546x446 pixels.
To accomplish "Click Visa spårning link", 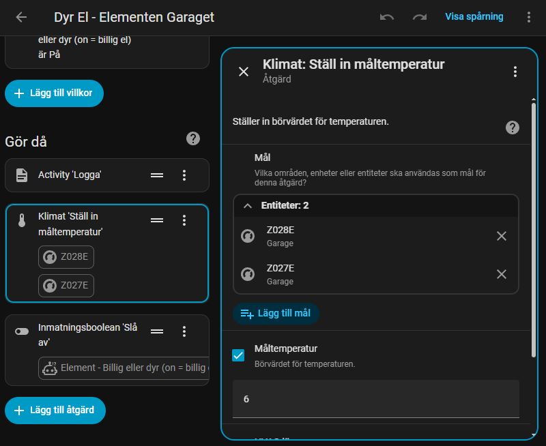I will 474,17.
